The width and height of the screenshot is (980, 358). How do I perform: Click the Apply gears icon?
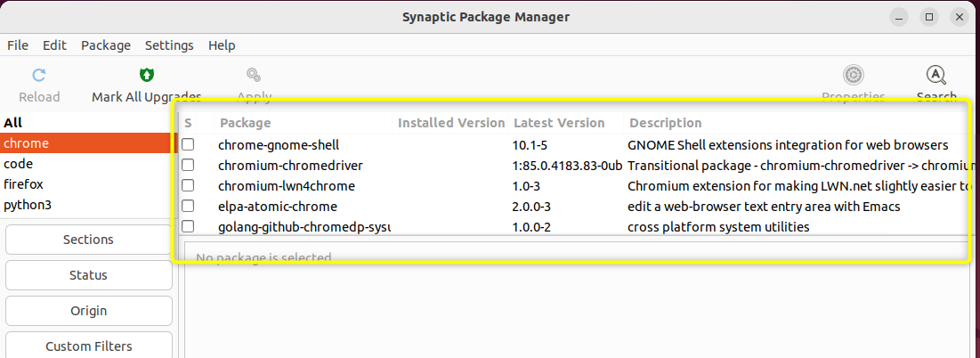click(253, 76)
